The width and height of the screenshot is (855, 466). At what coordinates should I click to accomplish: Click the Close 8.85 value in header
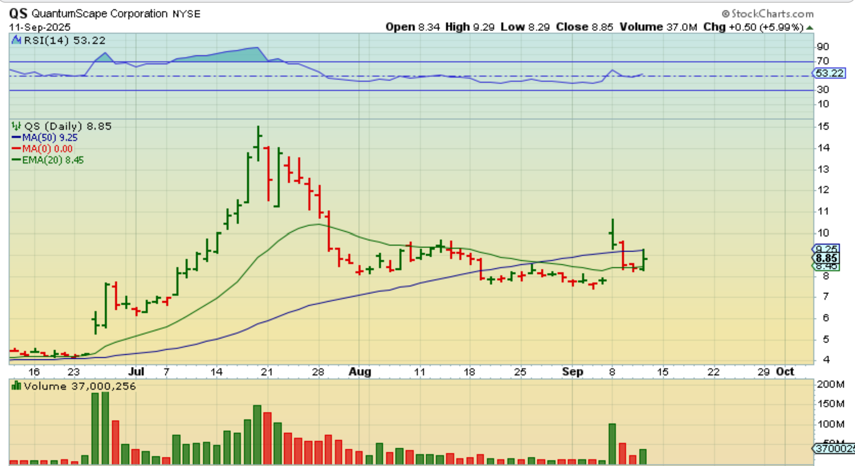[585, 27]
